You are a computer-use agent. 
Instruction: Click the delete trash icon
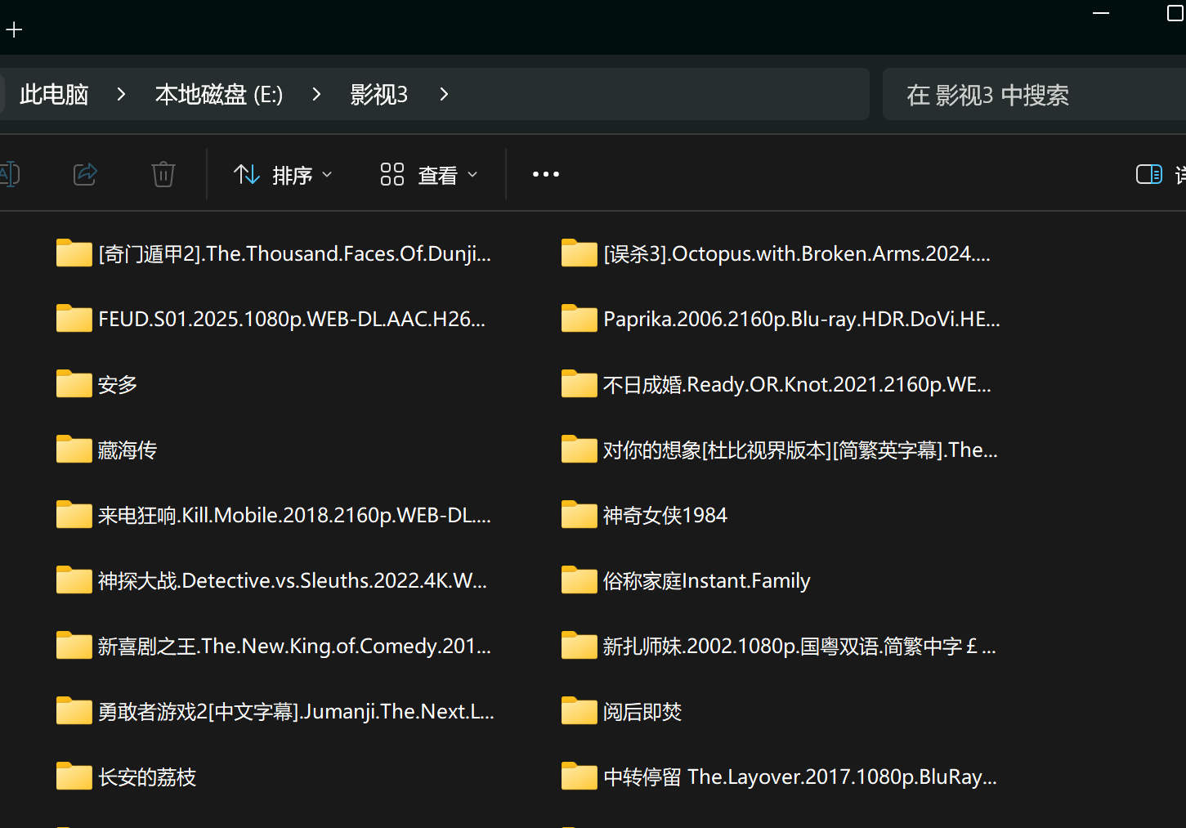click(163, 174)
